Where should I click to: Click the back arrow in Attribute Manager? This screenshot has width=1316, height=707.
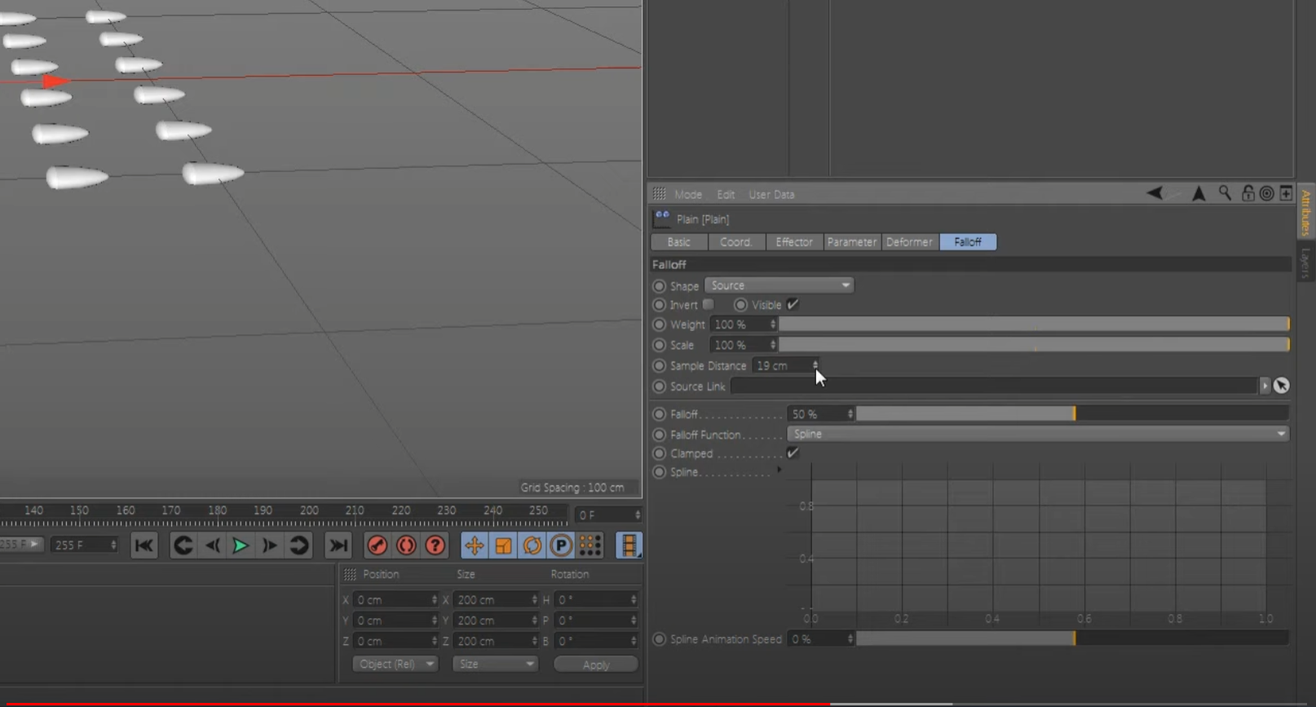point(1155,193)
